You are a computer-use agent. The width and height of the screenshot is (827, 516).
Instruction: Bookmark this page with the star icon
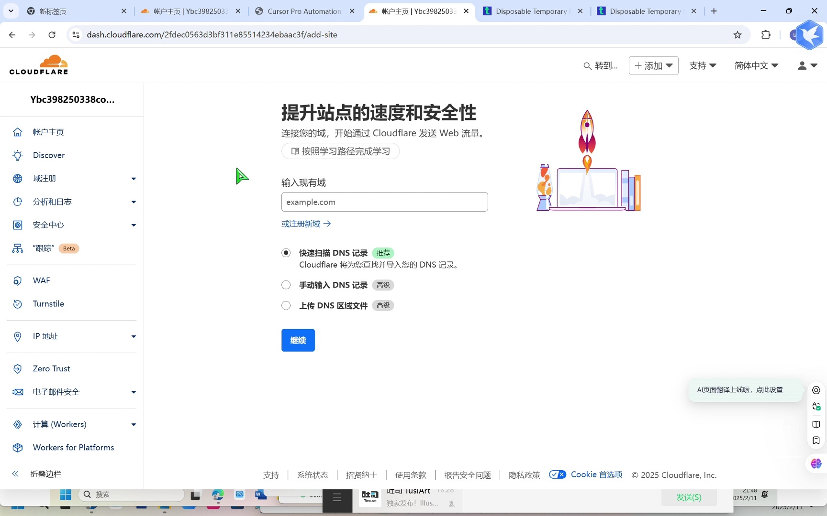pyautogui.click(x=738, y=35)
